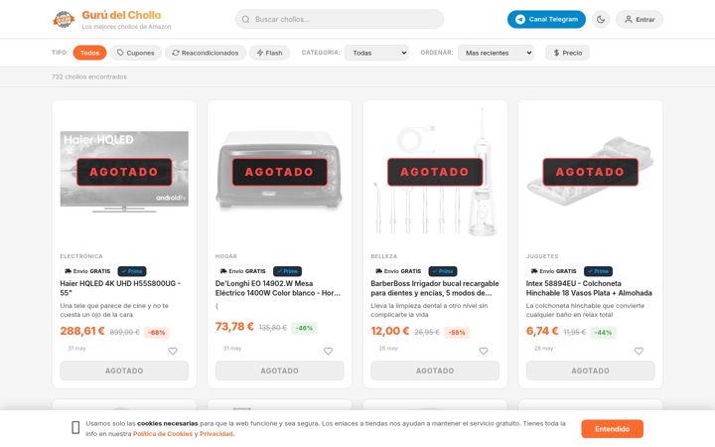
Task: Click the search magnifier icon
Action: pos(246,19)
